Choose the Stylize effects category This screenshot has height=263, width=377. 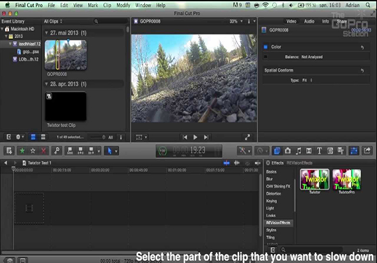(x=271, y=230)
